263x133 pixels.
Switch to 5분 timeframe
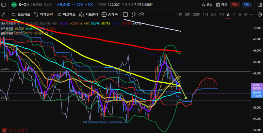tap(187, 14)
